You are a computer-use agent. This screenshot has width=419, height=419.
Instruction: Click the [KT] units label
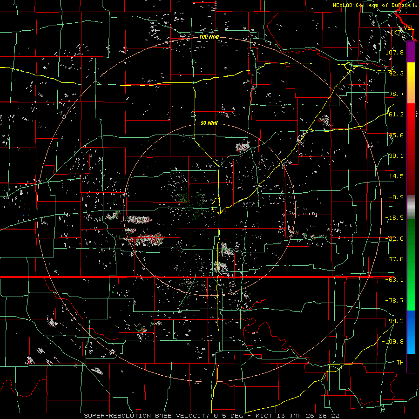pos(397,33)
